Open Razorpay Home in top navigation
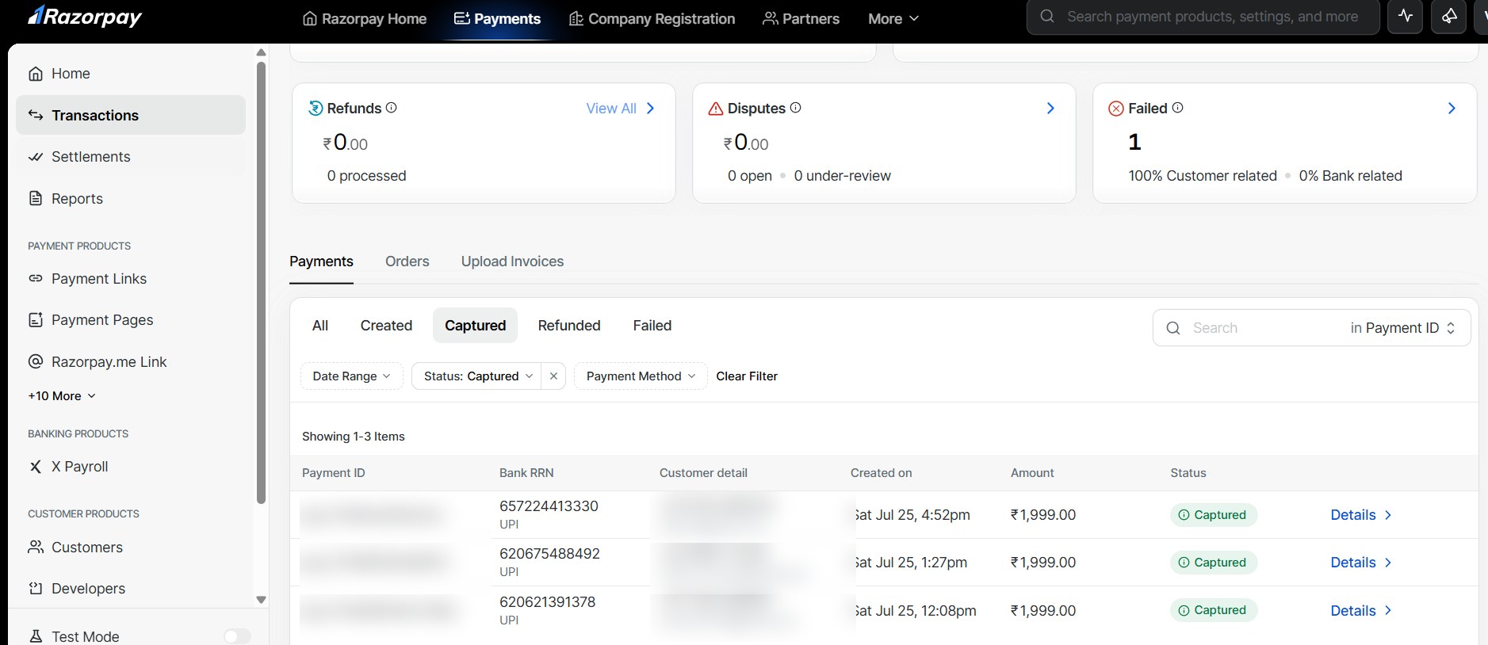Viewport: 1488px width, 645px height. pos(365,19)
